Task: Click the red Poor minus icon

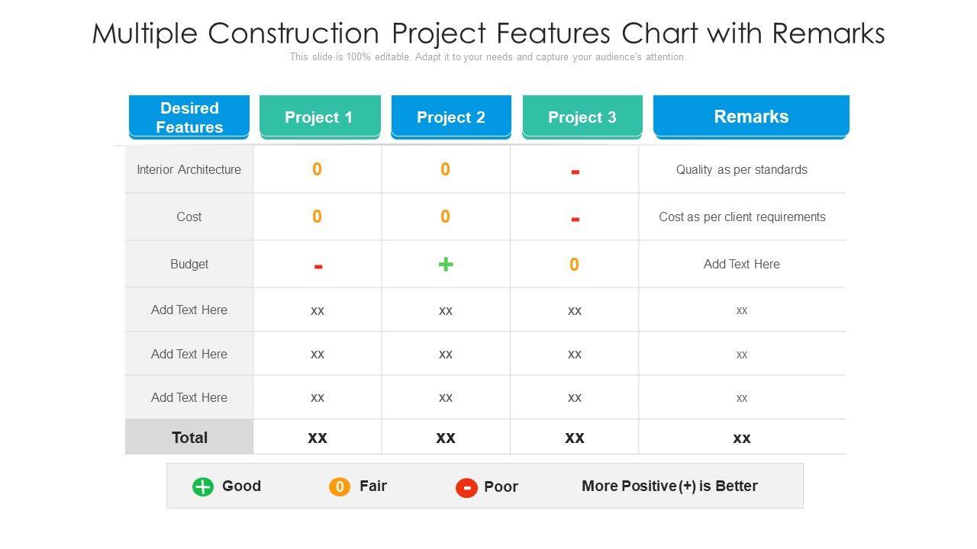Action: [466, 487]
